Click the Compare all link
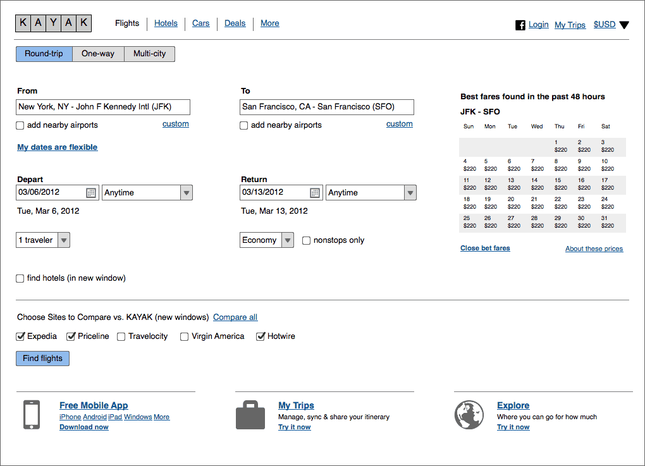The height and width of the screenshot is (466, 645). point(235,317)
